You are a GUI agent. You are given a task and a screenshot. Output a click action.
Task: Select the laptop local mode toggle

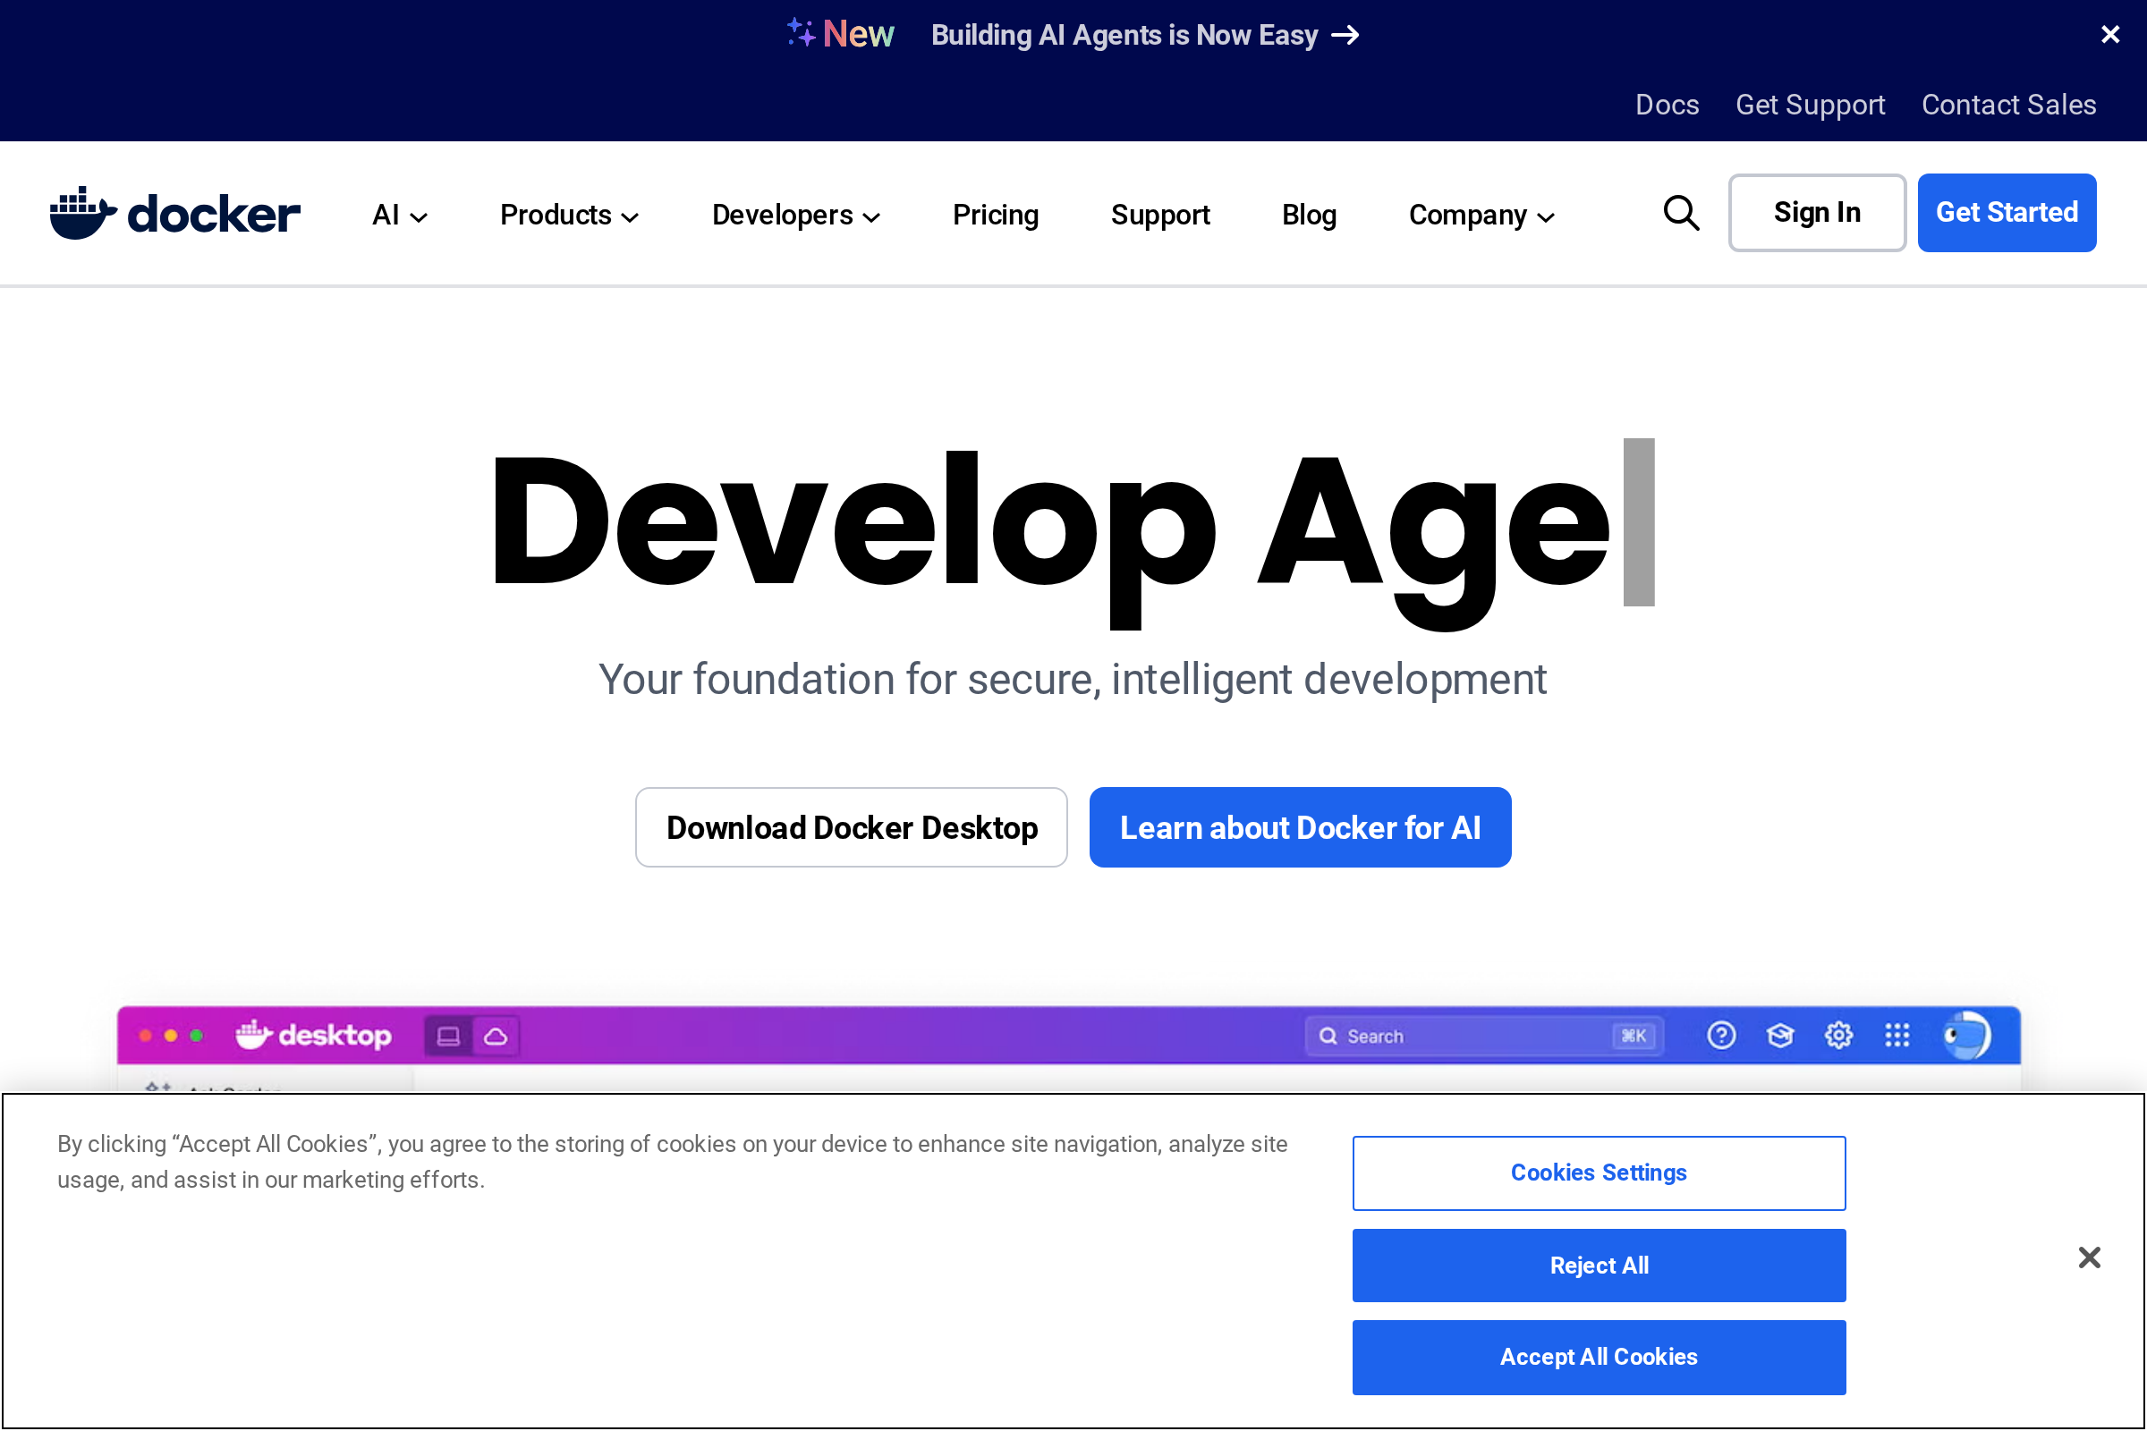tap(449, 1035)
